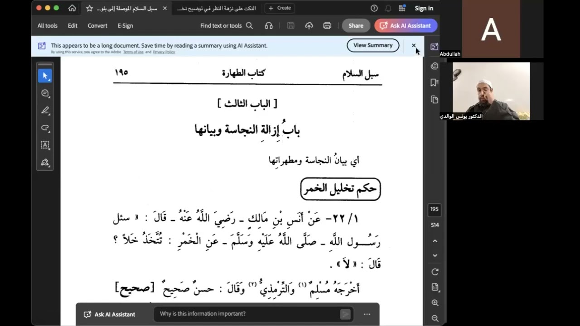The image size is (580, 326).
Task: Open the Bookmarks panel in right sidebar
Action: (434, 82)
